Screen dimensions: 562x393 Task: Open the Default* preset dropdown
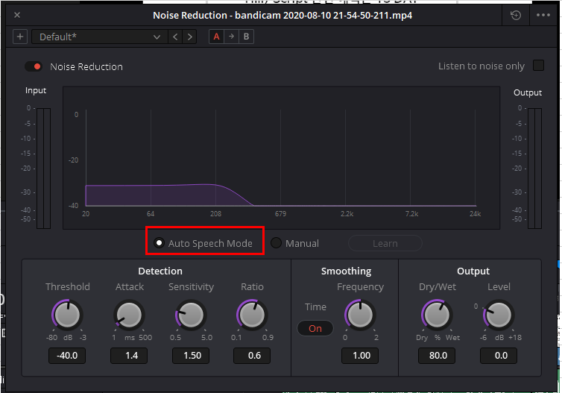click(x=99, y=37)
